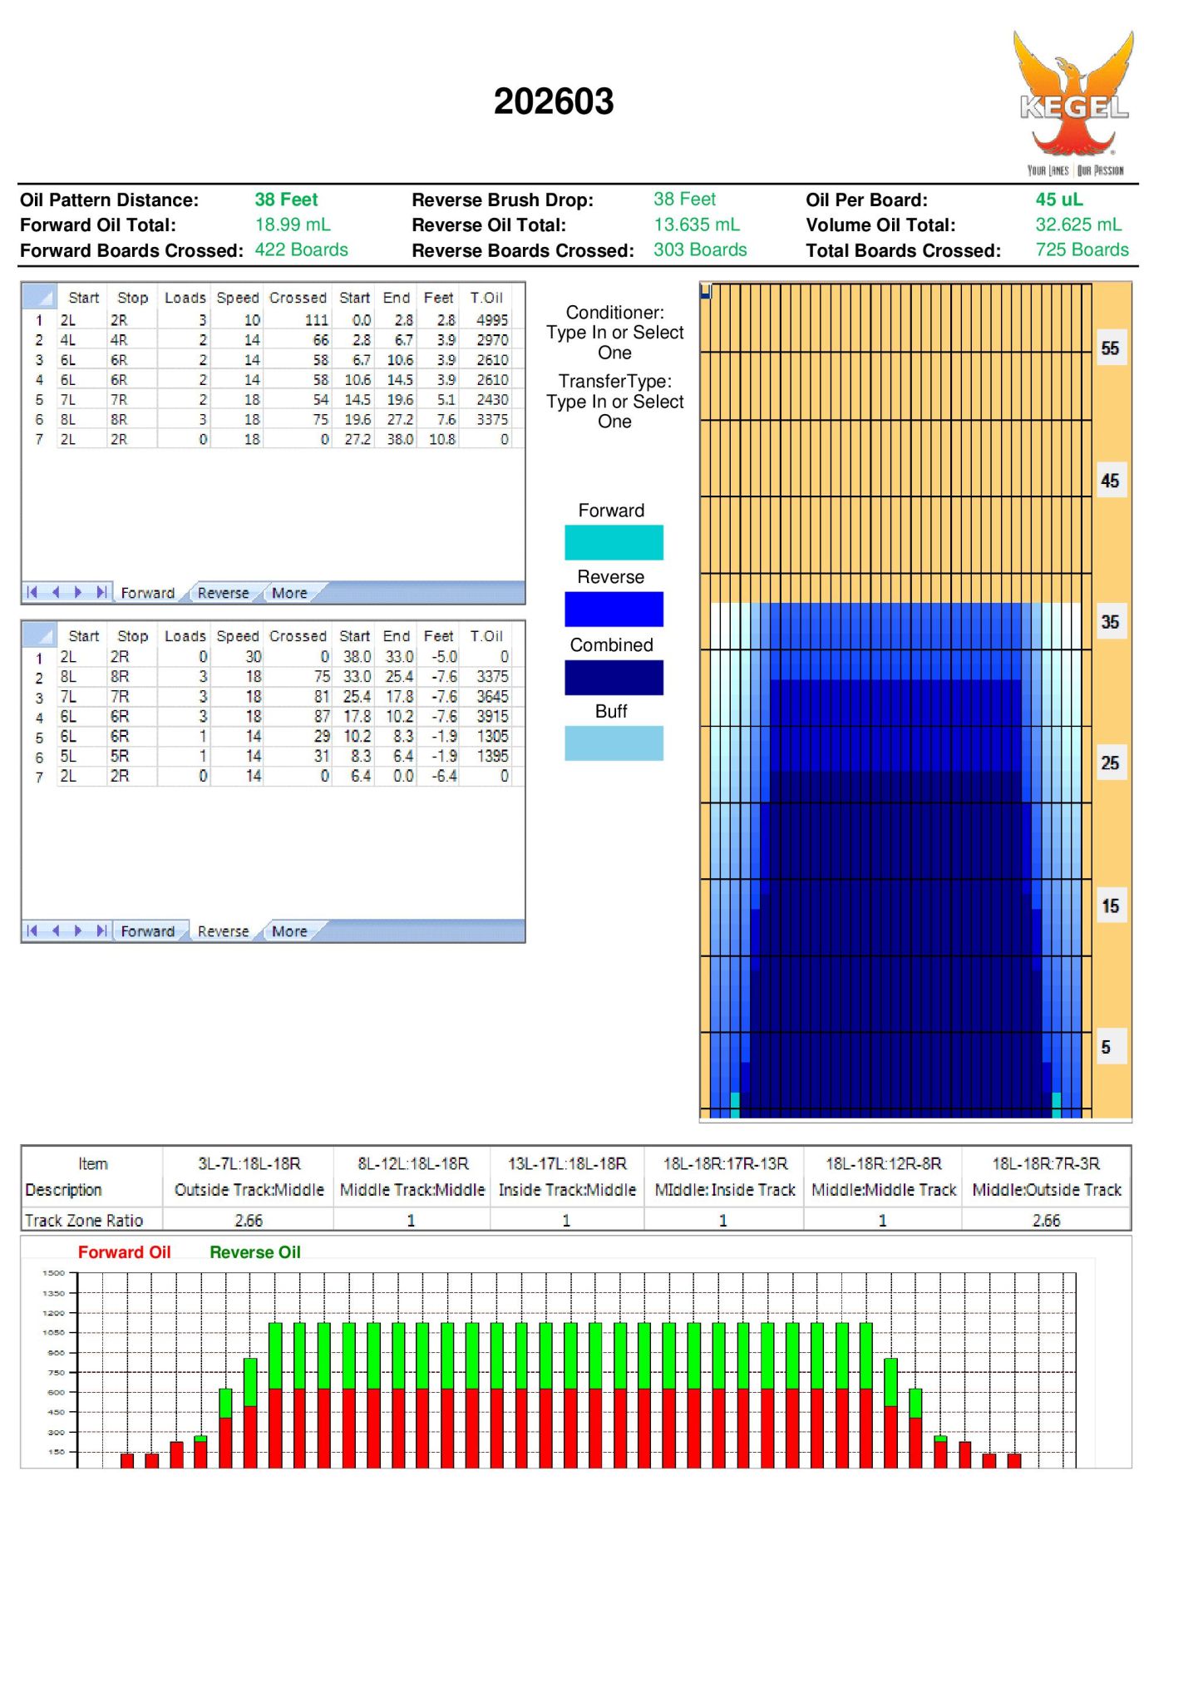This screenshot has width=1203, height=1703.
Task: Click the dark navy Combined color swatch
Action: click(x=614, y=677)
